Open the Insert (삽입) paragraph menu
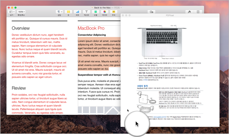This screenshot has width=229, height=137. click(59, 12)
